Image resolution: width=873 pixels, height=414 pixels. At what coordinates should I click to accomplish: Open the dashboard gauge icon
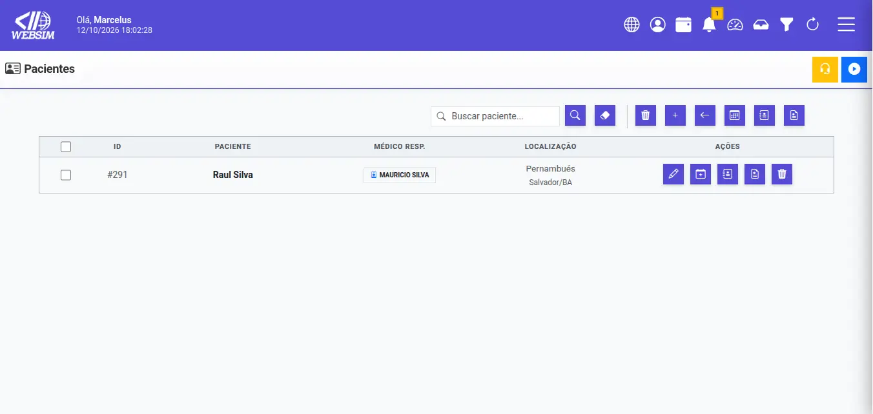(735, 25)
